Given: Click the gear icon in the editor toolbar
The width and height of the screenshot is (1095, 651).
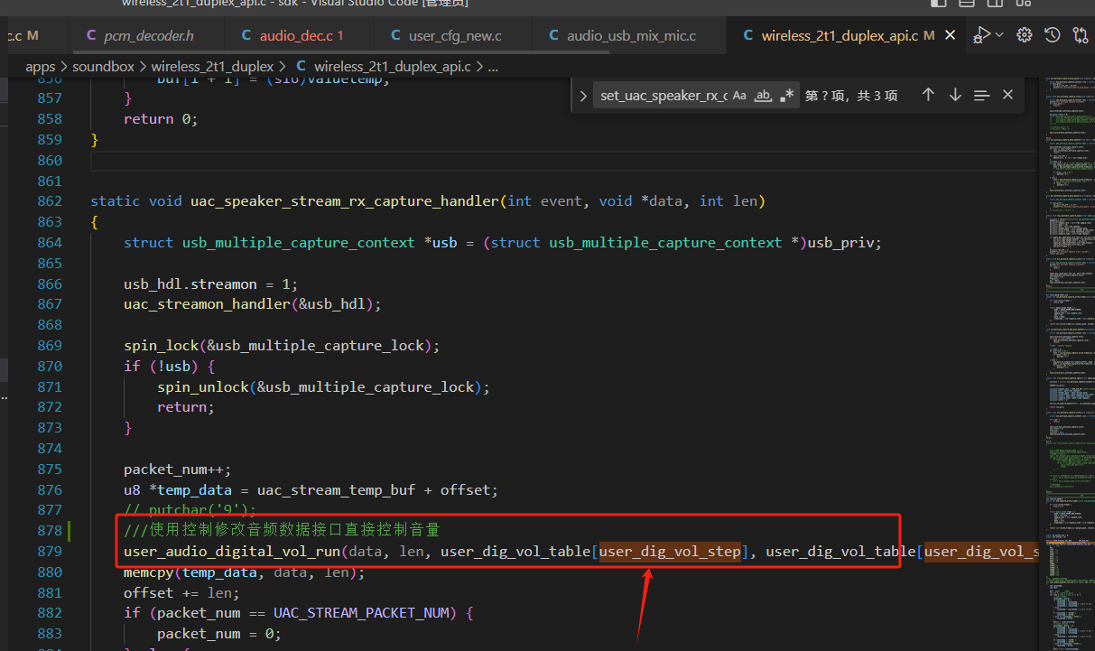Looking at the screenshot, I should tap(1025, 35).
